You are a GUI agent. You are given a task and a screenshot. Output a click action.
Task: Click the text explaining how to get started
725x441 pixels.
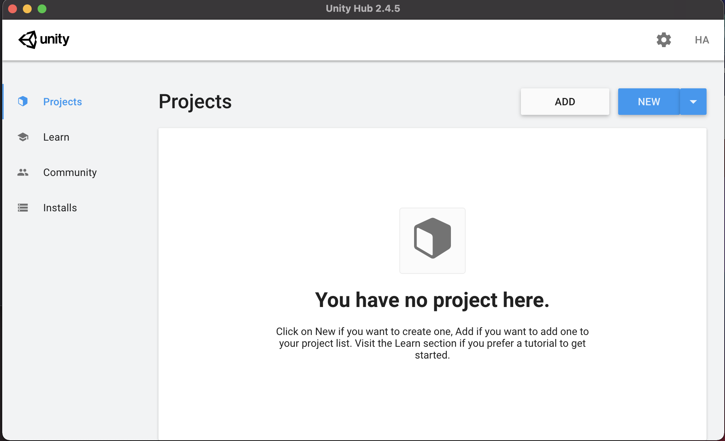coord(432,343)
